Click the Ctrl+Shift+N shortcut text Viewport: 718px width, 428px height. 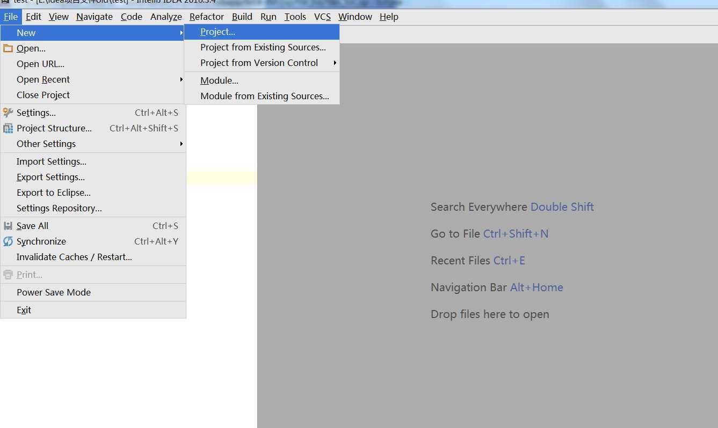516,234
